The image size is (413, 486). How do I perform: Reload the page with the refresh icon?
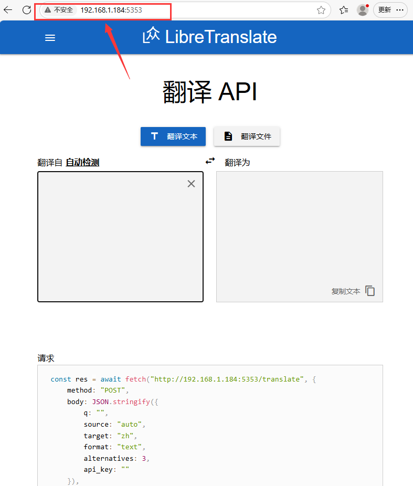click(27, 10)
